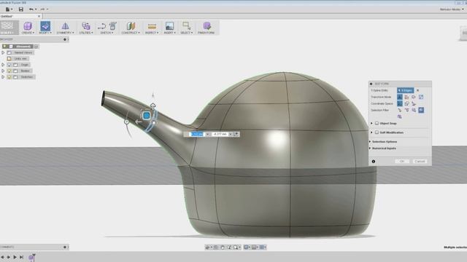This screenshot has width=467, height=262.
Task: Click the Save disk icon
Action: (21, 9)
